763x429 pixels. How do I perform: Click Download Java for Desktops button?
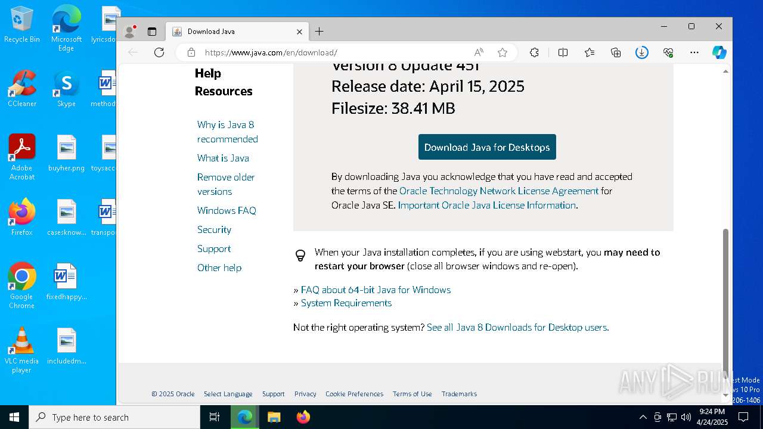coord(487,147)
